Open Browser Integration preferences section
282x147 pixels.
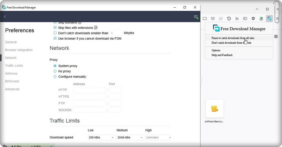tap(19, 50)
